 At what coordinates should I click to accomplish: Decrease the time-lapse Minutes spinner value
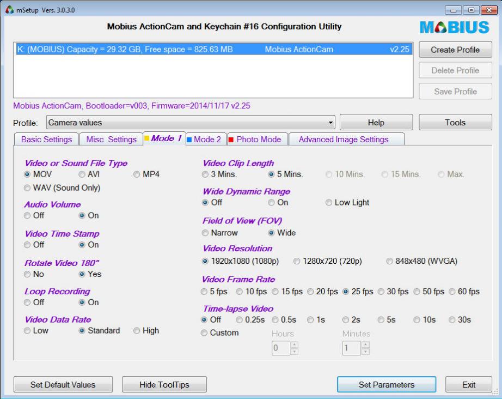click(365, 351)
